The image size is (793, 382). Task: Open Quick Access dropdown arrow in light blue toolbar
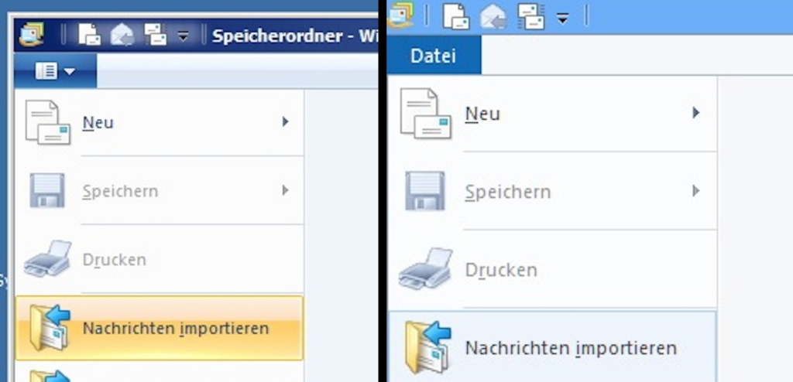coord(562,19)
